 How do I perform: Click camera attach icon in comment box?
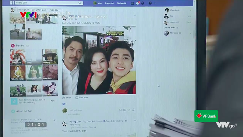pos(124,110)
